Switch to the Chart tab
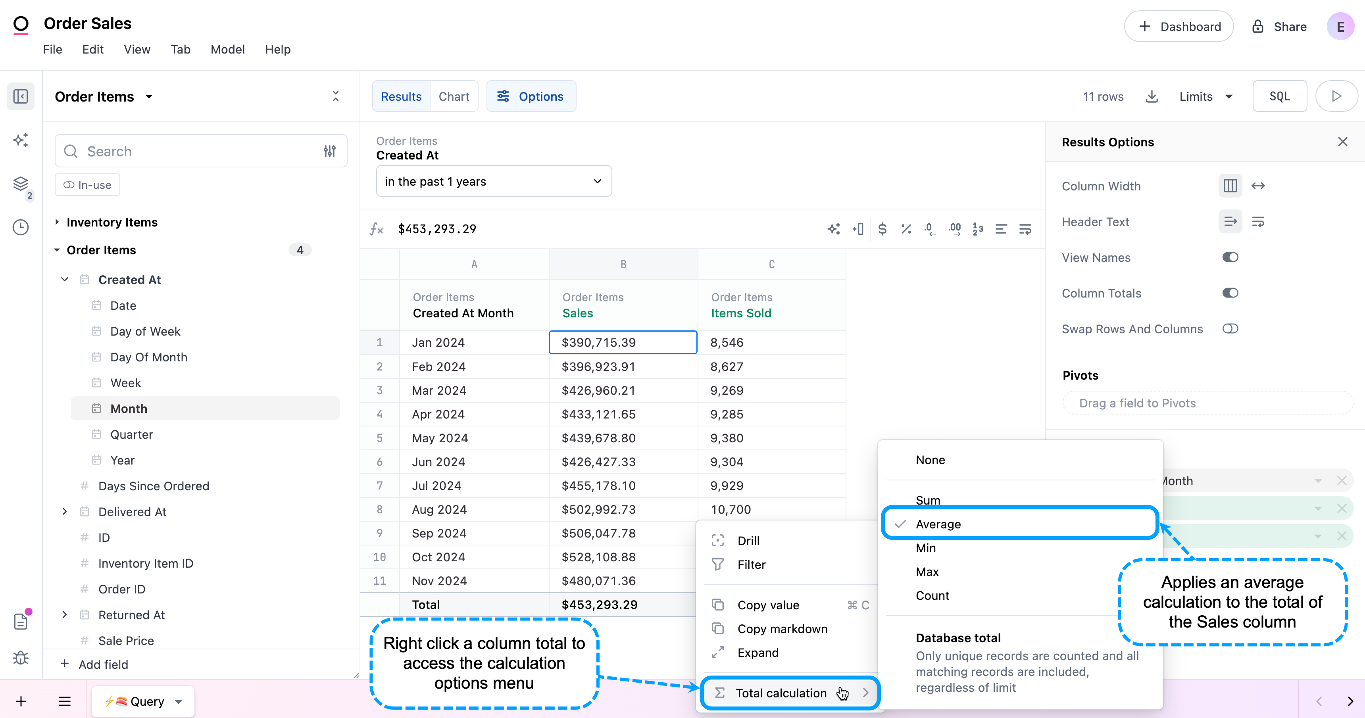 454,96
